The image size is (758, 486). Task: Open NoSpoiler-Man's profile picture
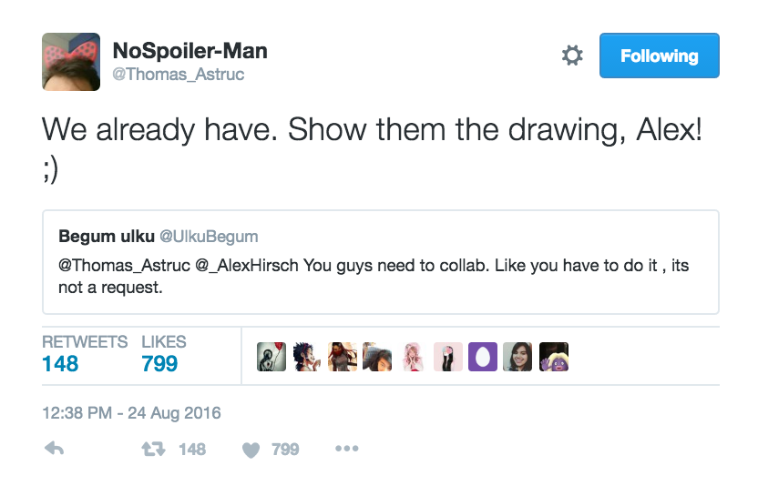(x=71, y=61)
